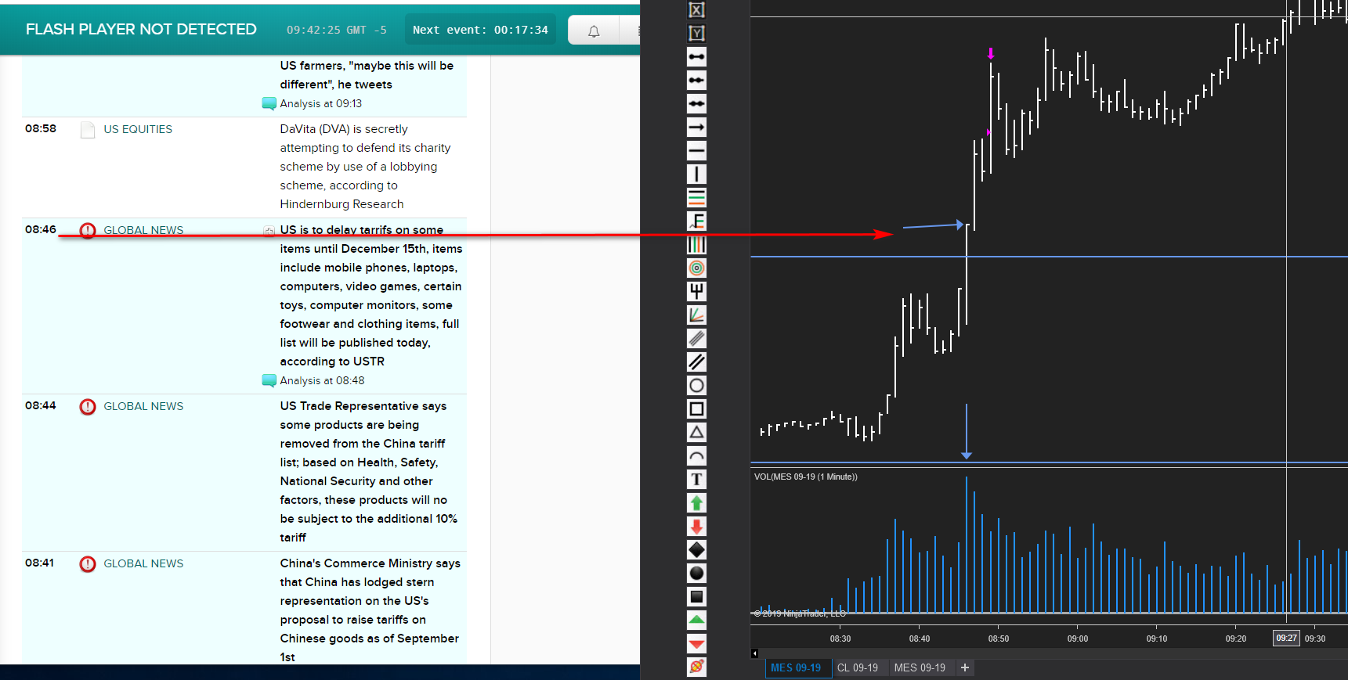Select the red triangle down marker tool
This screenshot has height=680, width=1348.
coord(696,643)
